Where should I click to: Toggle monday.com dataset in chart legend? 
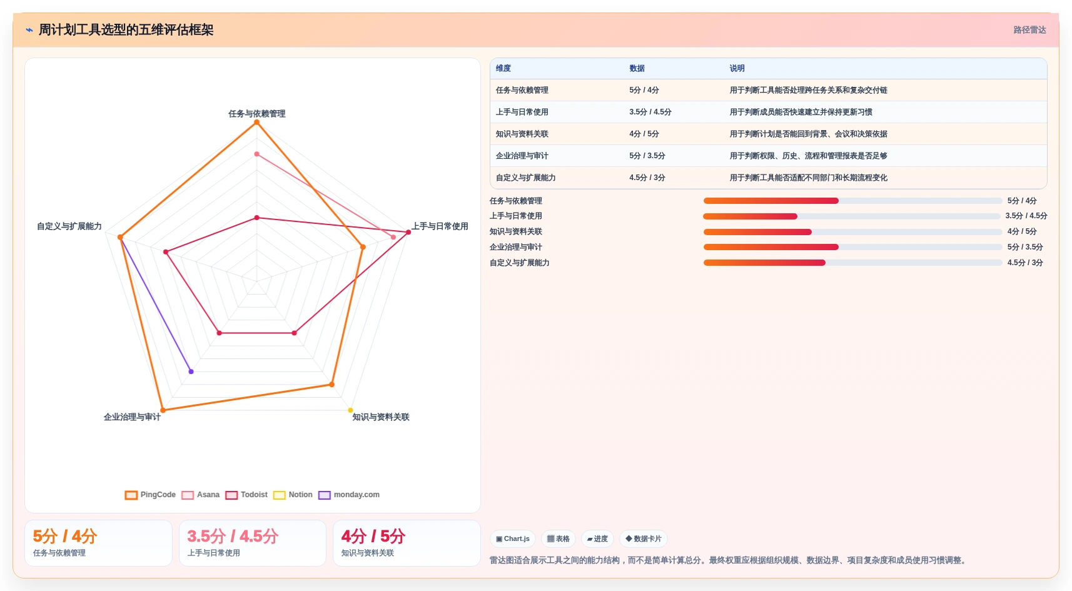pyautogui.click(x=349, y=495)
